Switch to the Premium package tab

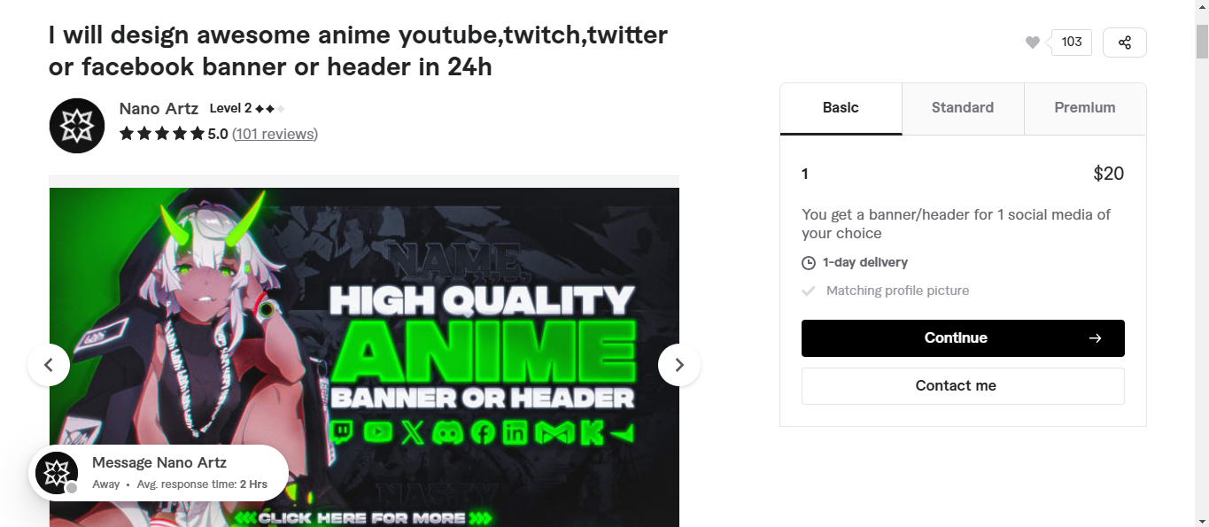point(1084,108)
